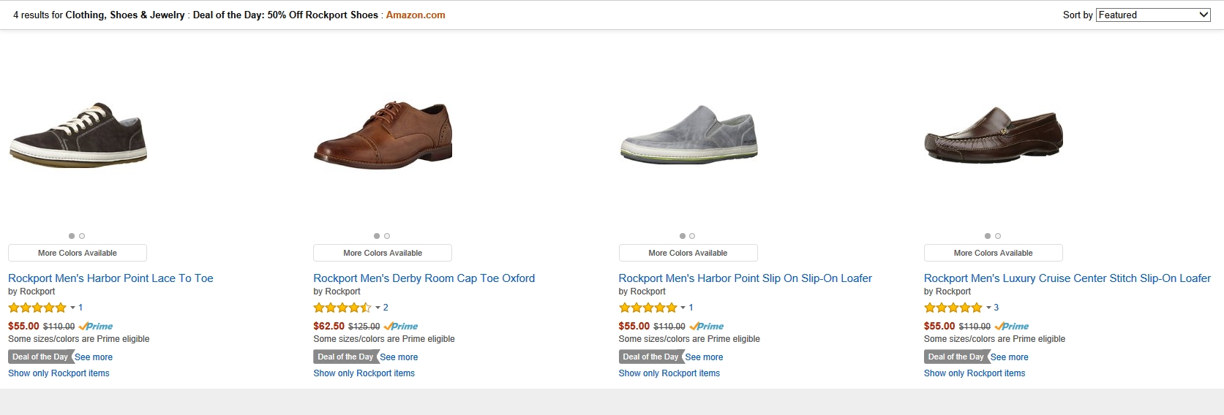
Task: Select second image dot under Derby Oxford shoe
Action: (387, 236)
